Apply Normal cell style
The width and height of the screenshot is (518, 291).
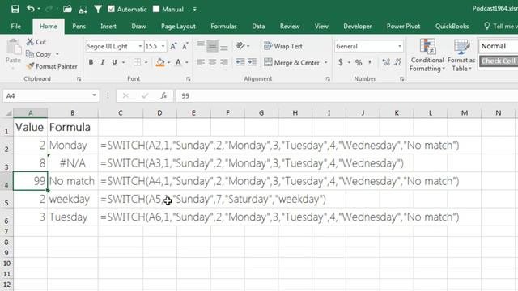(x=499, y=46)
